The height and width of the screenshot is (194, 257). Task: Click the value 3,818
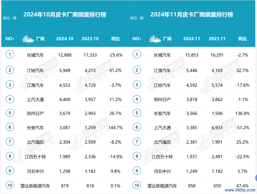click(x=192, y=100)
